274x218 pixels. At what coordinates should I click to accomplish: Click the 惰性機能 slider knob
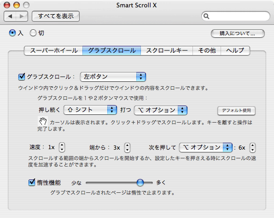[x=140, y=183]
